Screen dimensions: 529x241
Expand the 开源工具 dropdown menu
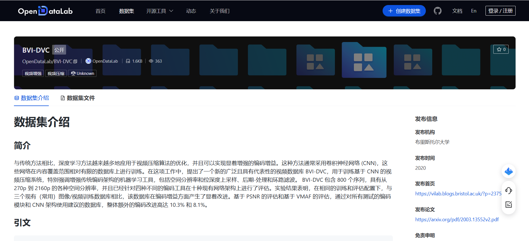160,11
